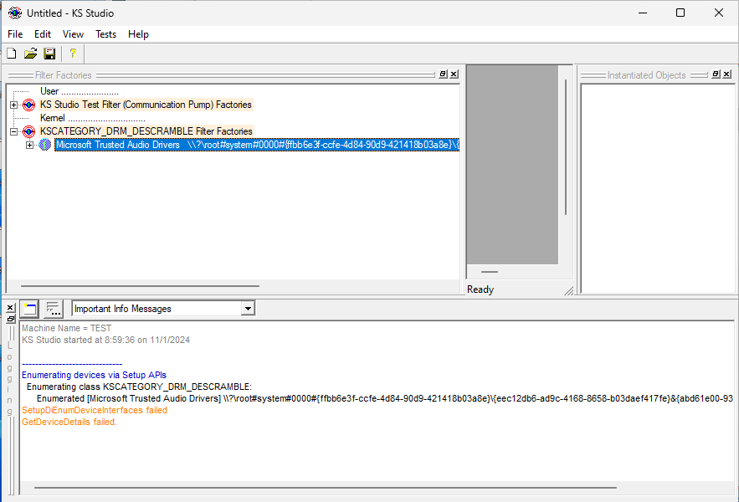This screenshot has width=739, height=502.
Task: Open the Edit menu
Action: (43, 34)
